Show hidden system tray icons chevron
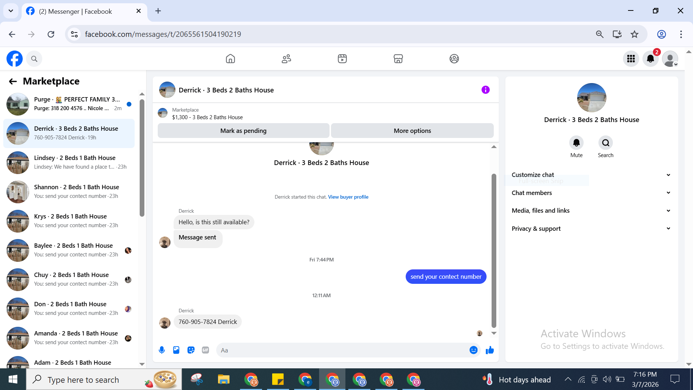The image size is (693, 390). 568,379
